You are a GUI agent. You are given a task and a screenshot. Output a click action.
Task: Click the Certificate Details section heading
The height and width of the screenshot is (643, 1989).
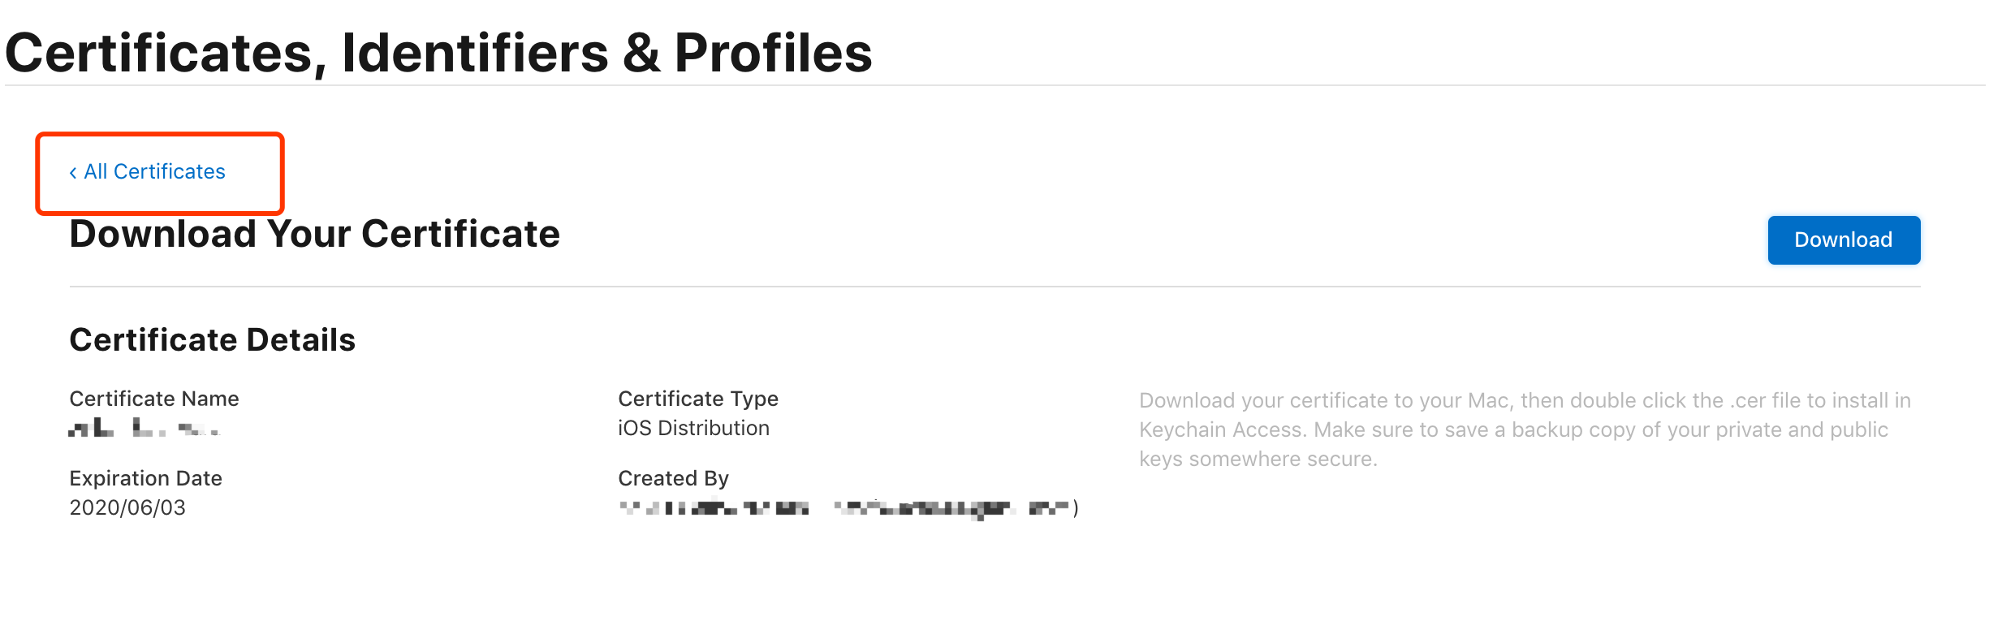coord(213,339)
